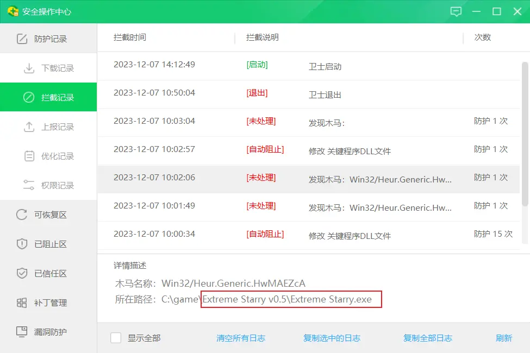Click 复制选中的日志 link
This screenshot has height=353, width=530.
click(332, 338)
